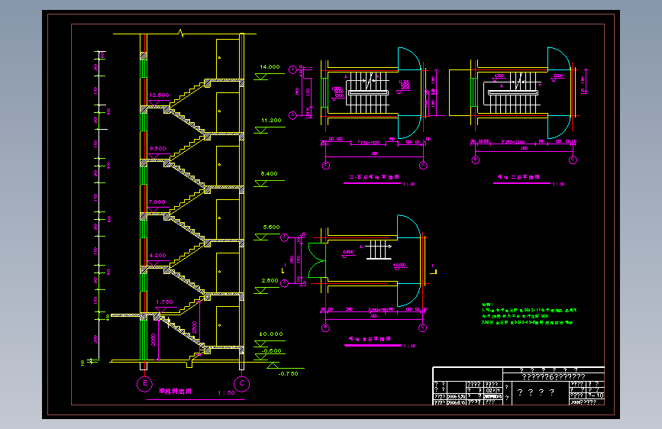Viewport: 662px width, 429px height.
Task: Select the -0.750 elevation label
Action: 288,374
